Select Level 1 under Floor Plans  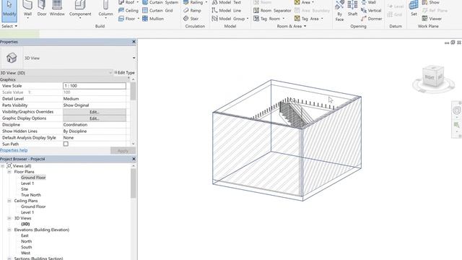[27, 183]
